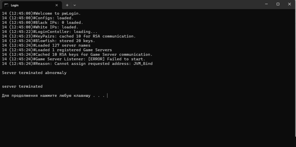Viewport: 296px width, 147px height.
Task: Click the '[ERROR] Failed to start' line
Action: click(x=73, y=59)
